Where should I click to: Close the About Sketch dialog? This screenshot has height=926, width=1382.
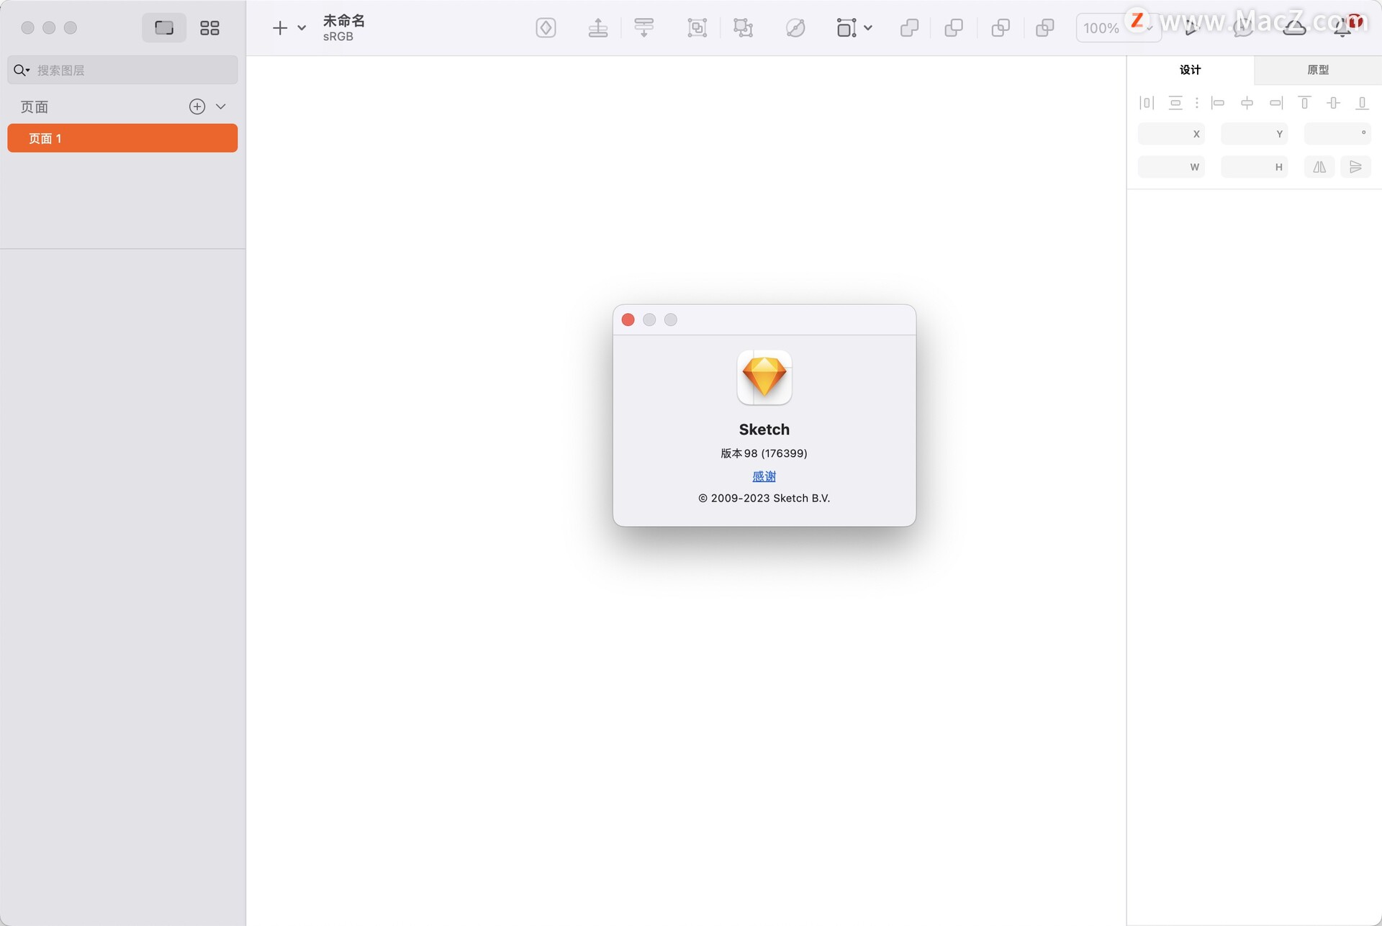coord(628,319)
